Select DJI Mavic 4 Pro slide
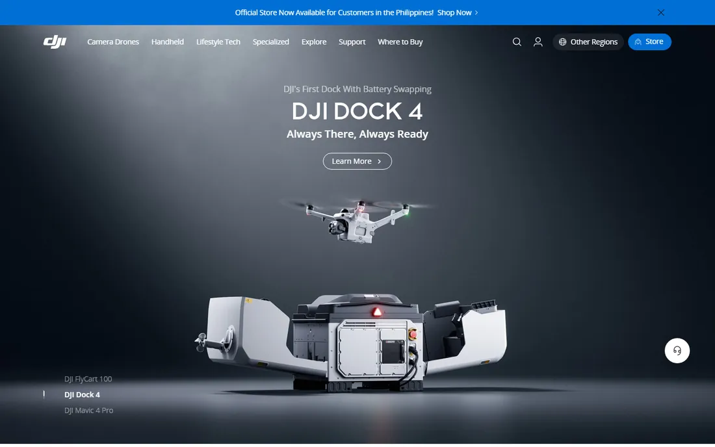 [x=88, y=411]
